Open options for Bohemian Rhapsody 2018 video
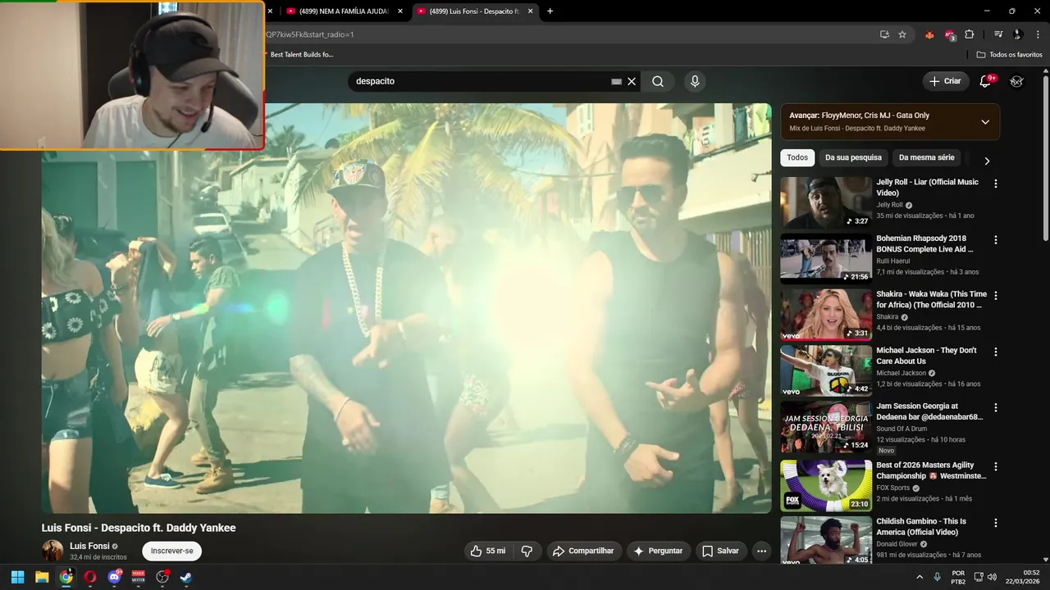 (996, 240)
